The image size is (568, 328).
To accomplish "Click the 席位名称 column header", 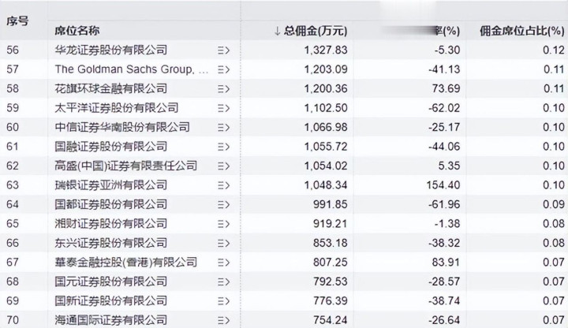I will [77, 31].
